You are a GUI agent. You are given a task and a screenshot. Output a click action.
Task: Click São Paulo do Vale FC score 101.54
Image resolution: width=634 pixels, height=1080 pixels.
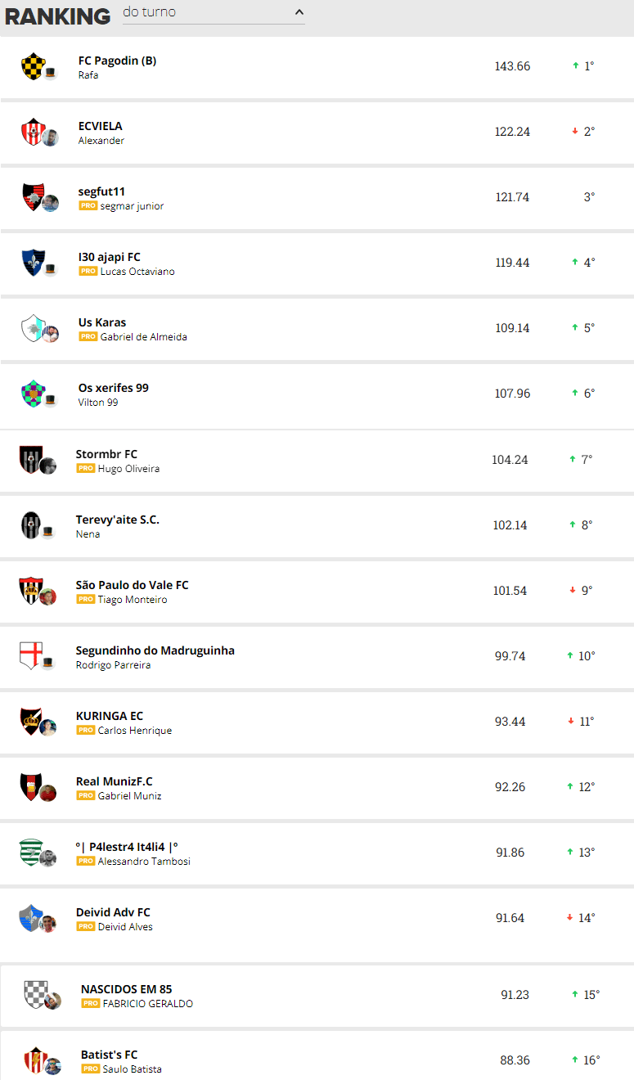510,591
